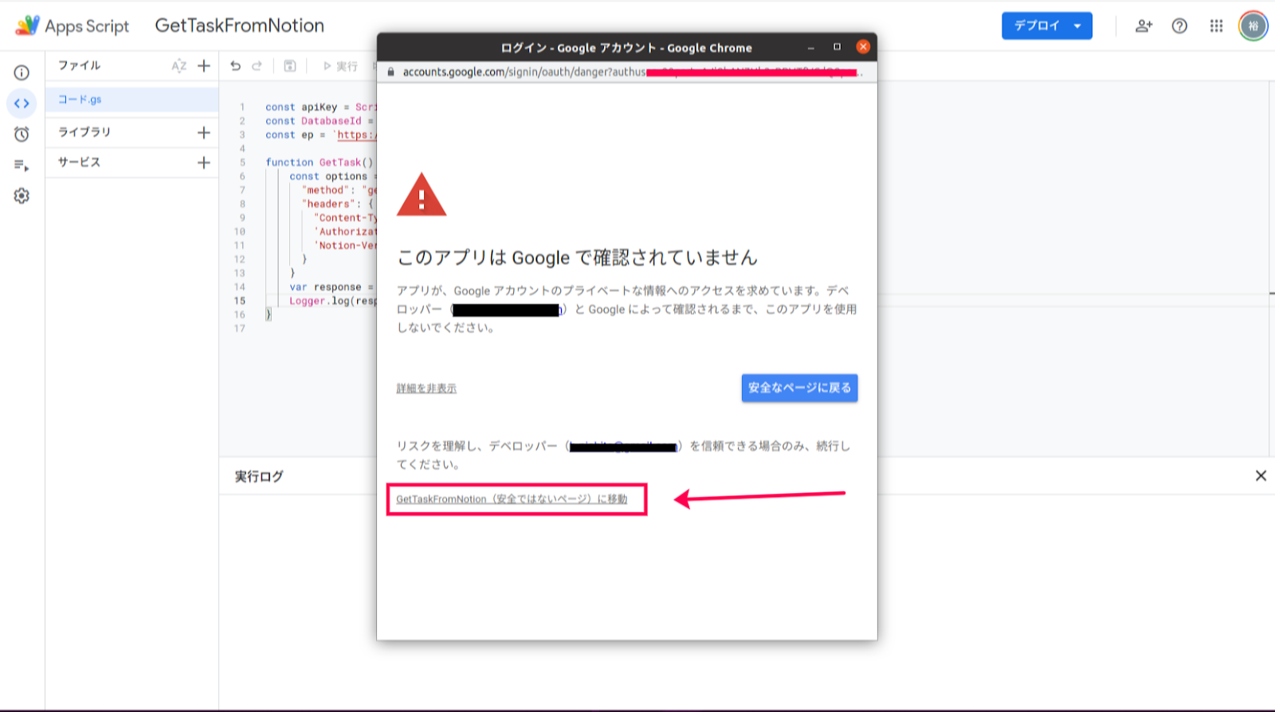Click GetTaskFromNotion（安全ではないページ）に移動 link

[x=512, y=499]
